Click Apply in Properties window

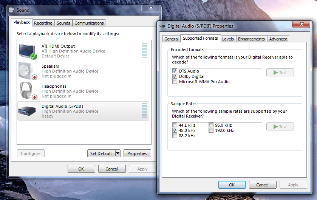coord(293,184)
